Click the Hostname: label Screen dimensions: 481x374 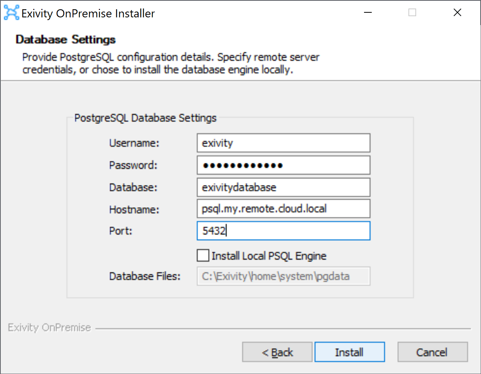134,210
